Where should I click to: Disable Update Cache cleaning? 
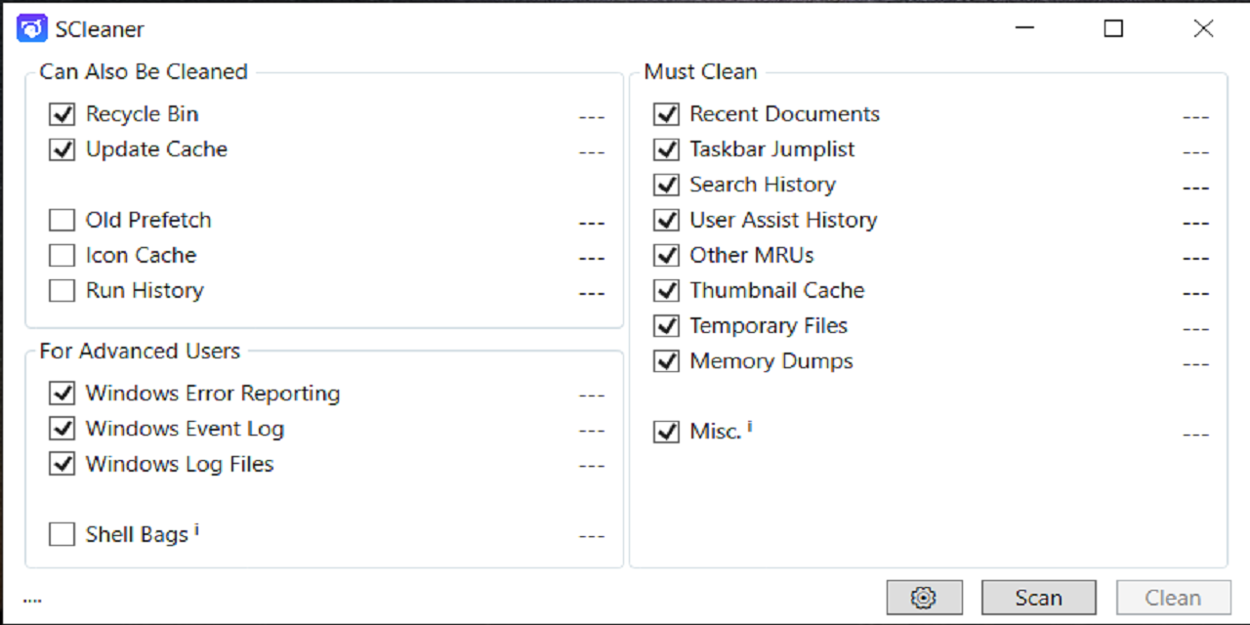[x=62, y=149]
